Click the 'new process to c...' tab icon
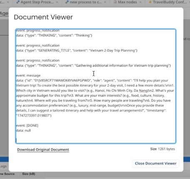Screen dimensions: 190x179 pos(67,2)
